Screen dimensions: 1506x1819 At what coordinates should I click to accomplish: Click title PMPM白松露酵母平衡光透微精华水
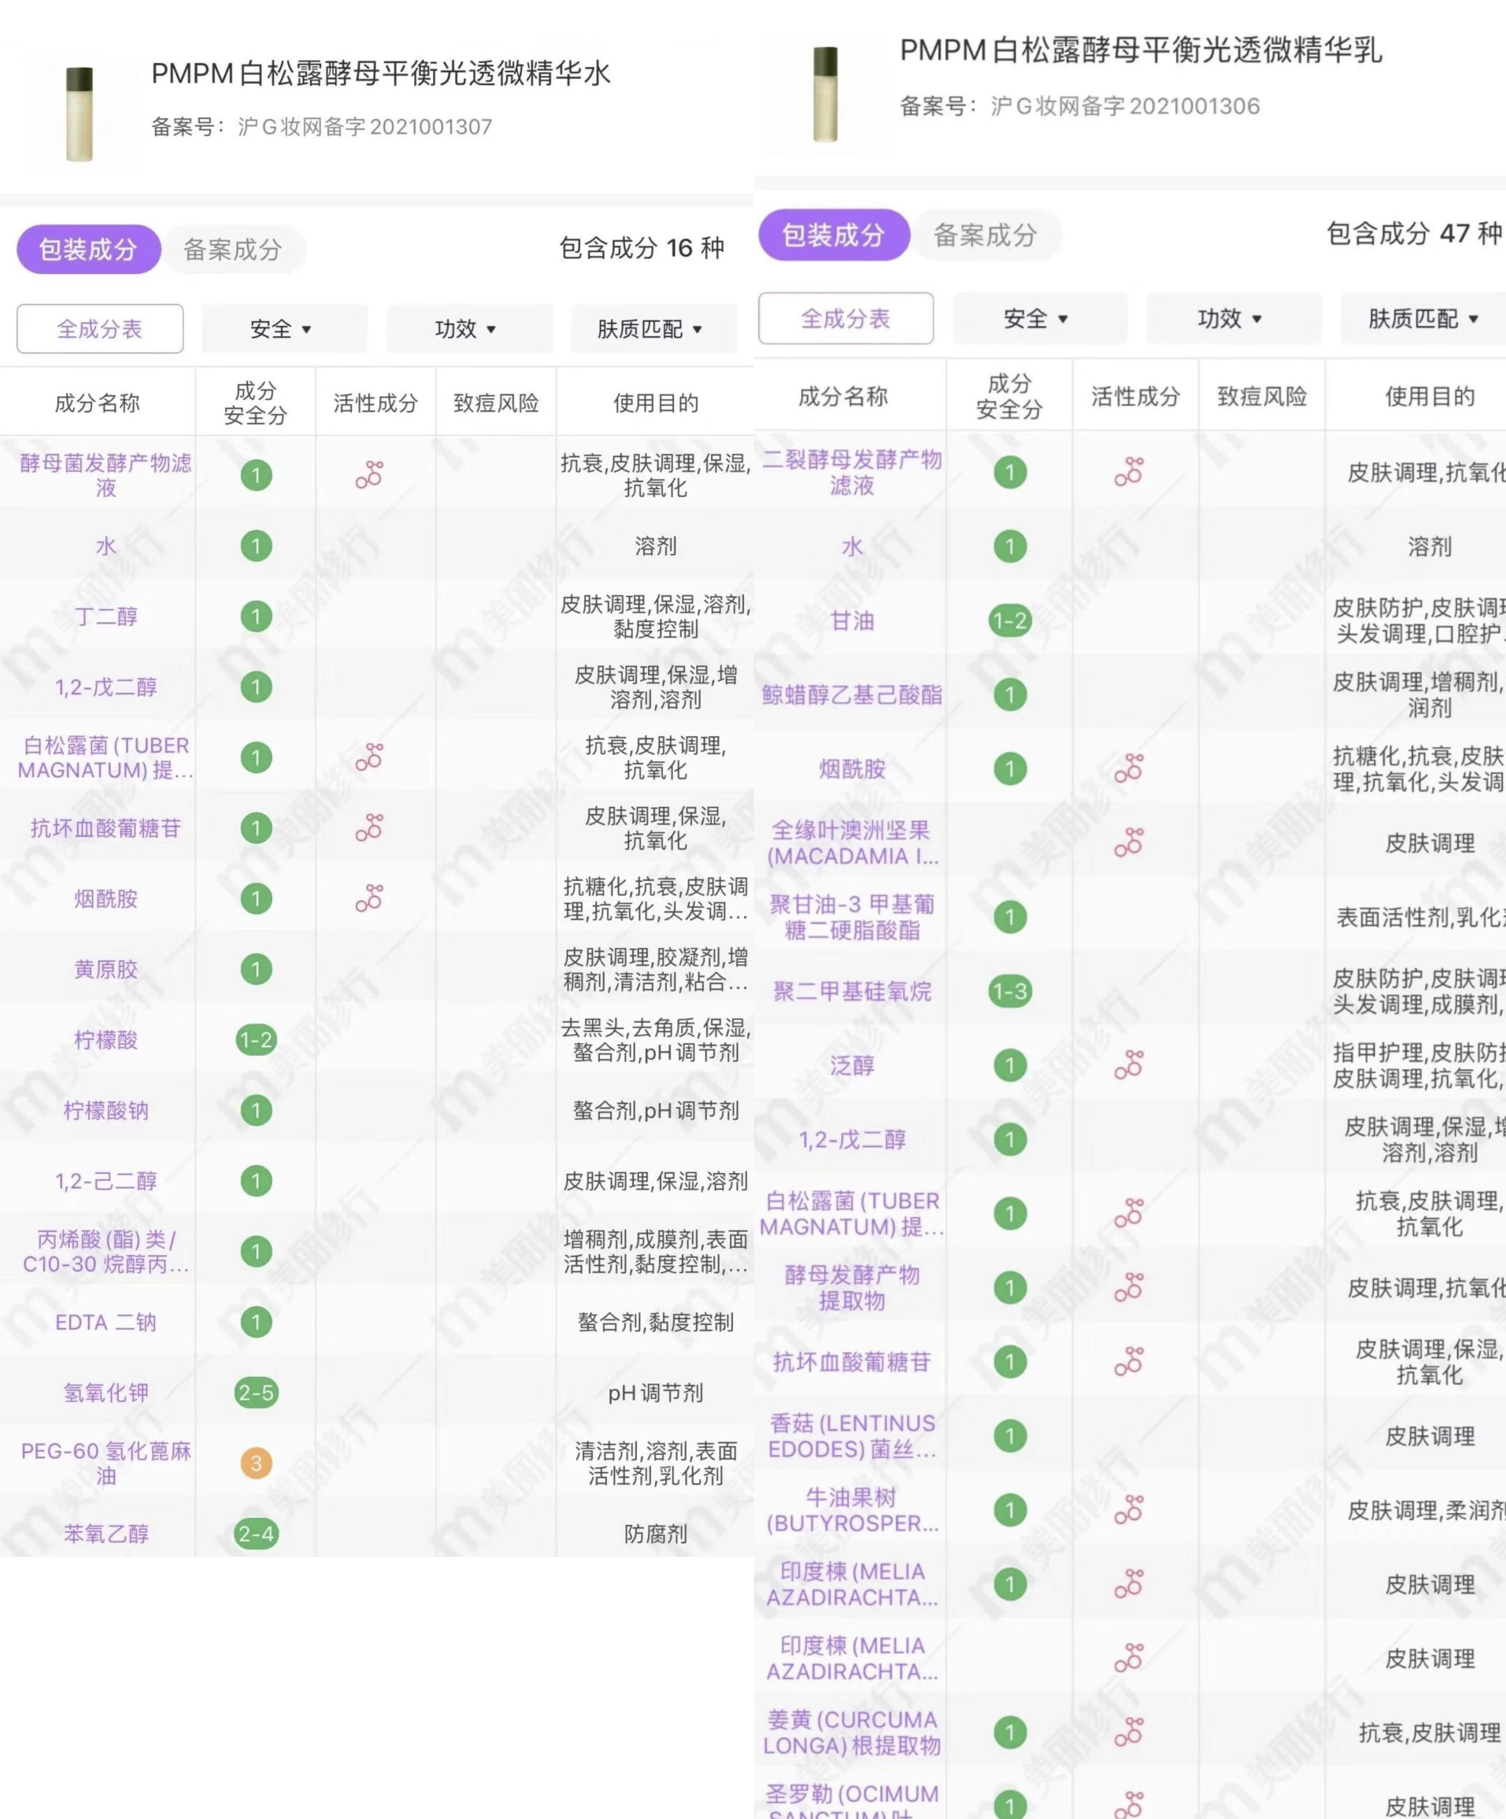(x=380, y=74)
